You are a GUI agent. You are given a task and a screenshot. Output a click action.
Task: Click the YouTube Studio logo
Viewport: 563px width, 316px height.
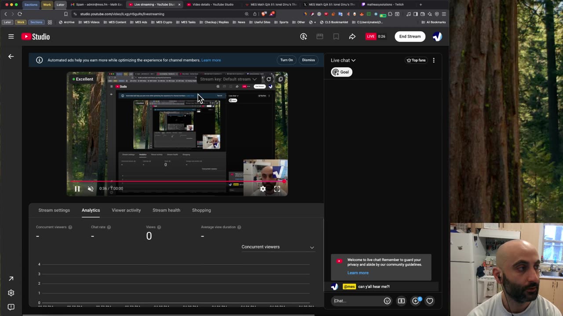click(x=36, y=36)
